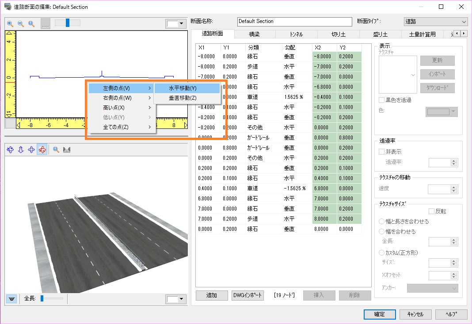This screenshot has width=472, height=324.
Task: Toggle the red free-rotation icon
Action: pyautogui.click(x=42, y=150)
